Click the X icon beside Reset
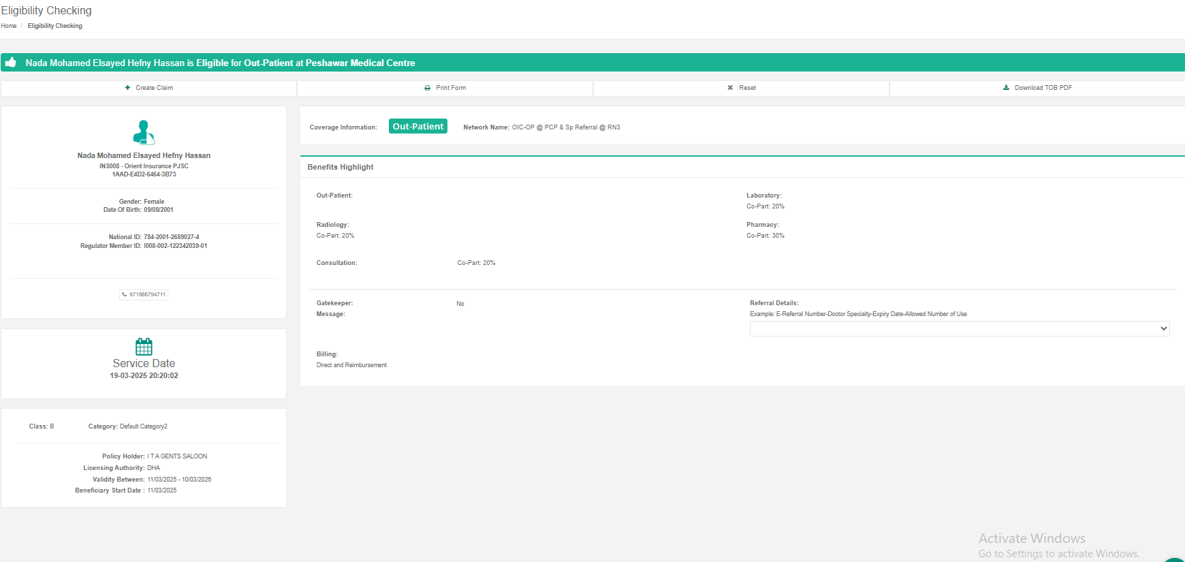The height and width of the screenshot is (562, 1185). coord(730,88)
